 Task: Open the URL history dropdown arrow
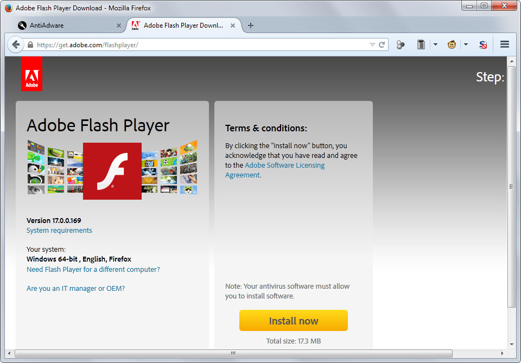tap(372, 44)
